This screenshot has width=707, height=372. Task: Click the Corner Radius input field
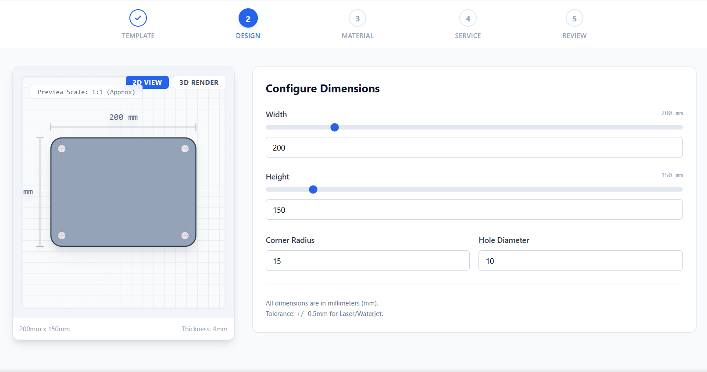tap(367, 261)
